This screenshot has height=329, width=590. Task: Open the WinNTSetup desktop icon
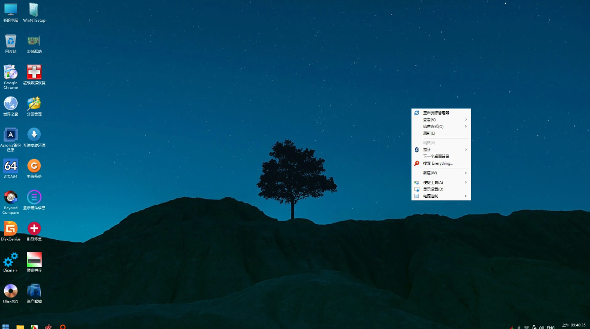point(34,10)
